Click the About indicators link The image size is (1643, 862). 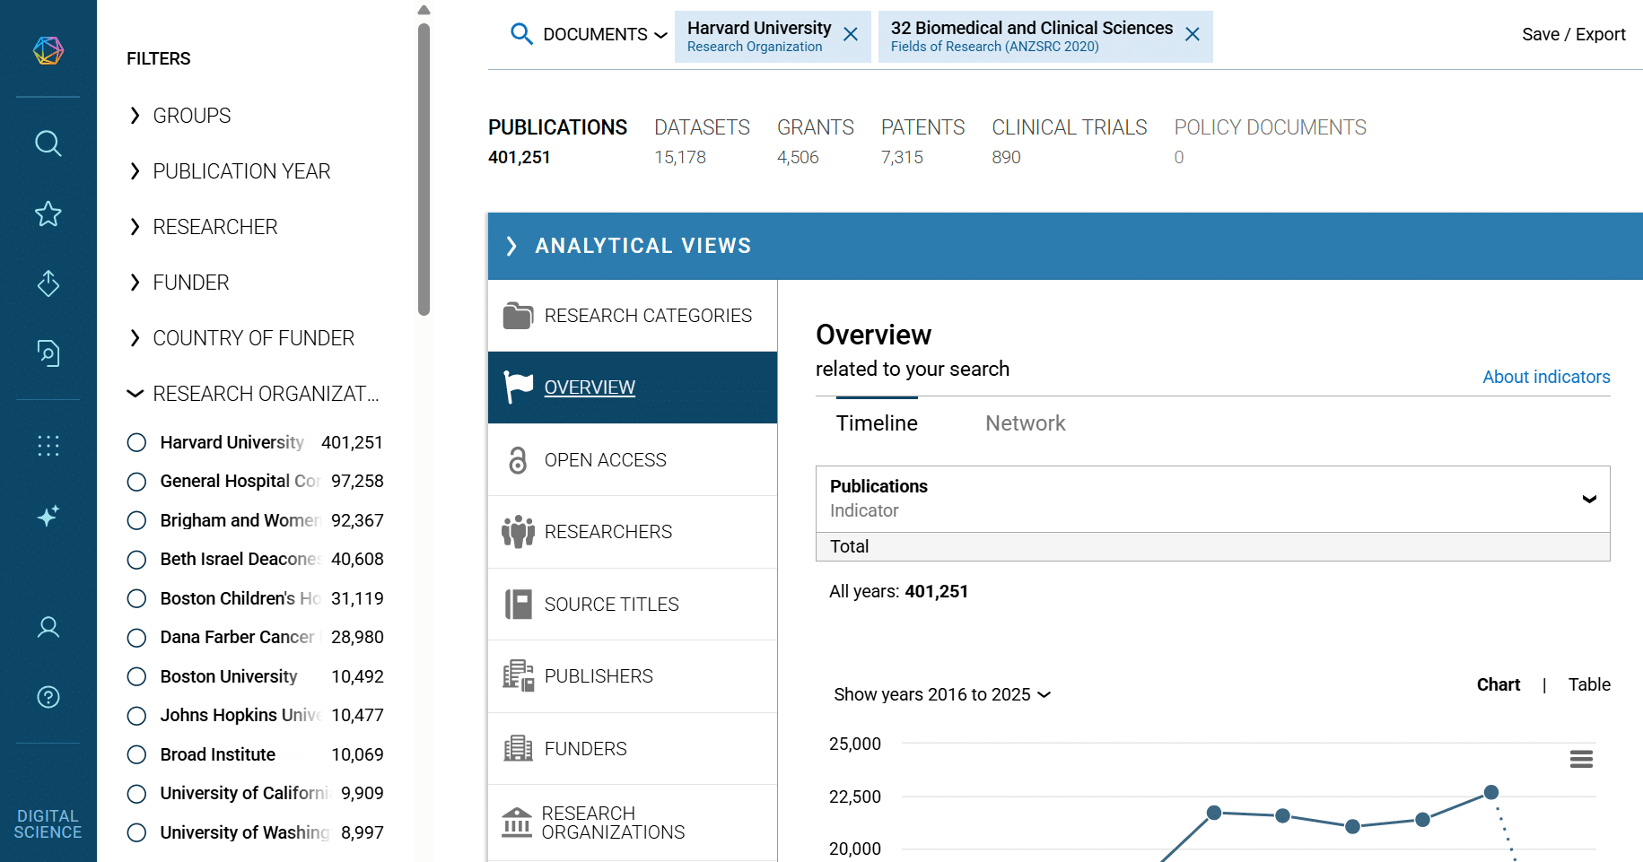click(1545, 377)
